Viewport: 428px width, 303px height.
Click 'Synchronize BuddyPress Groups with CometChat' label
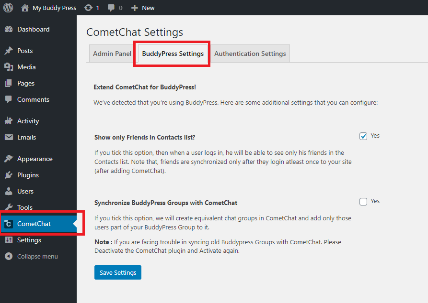(x=166, y=203)
